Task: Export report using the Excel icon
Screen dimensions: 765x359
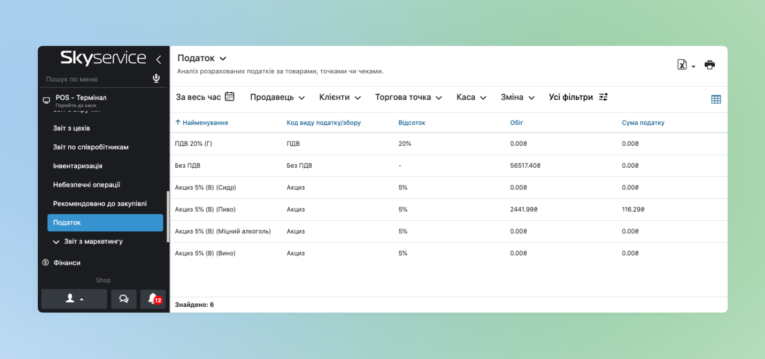Action: (682, 65)
